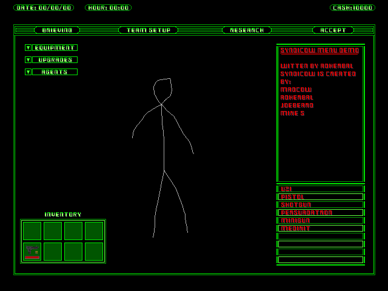Click the Syndicow Menu Demo title link
388x291 pixels.
pyautogui.click(x=319, y=50)
